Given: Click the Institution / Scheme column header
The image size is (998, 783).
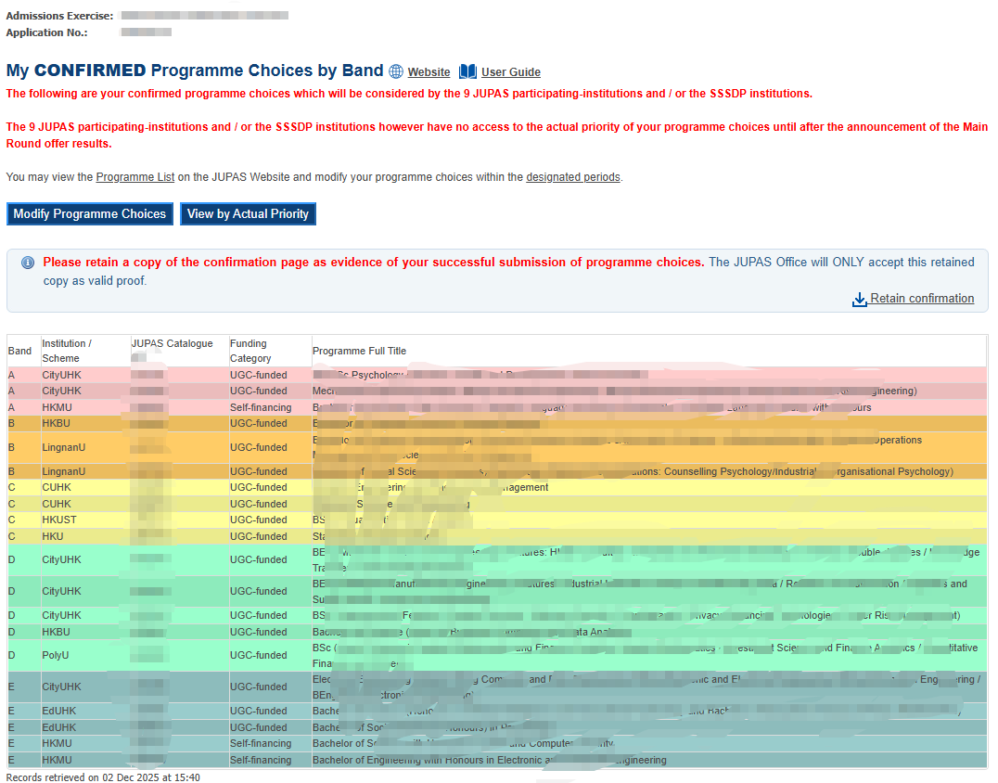Looking at the screenshot, I should (x=67, y=351).
